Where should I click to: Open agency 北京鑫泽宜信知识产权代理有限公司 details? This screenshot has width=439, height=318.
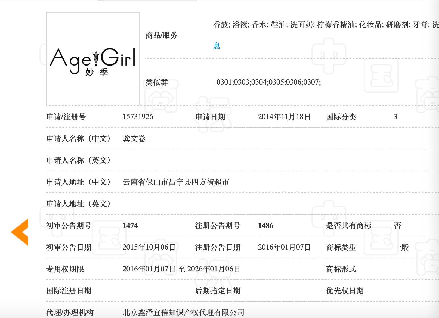tap(184, 312)
